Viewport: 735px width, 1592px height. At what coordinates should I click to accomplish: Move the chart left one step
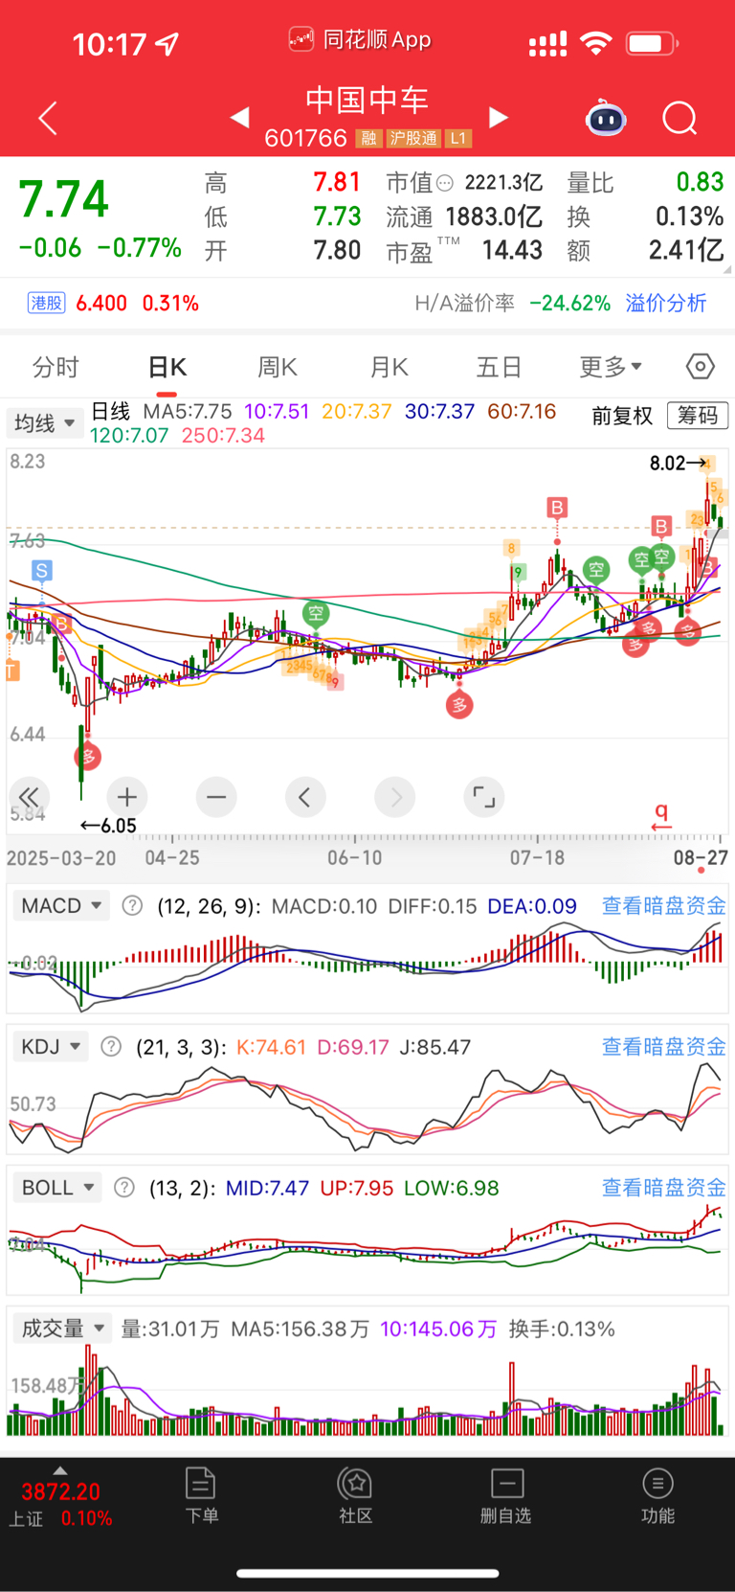pos(305,797)
